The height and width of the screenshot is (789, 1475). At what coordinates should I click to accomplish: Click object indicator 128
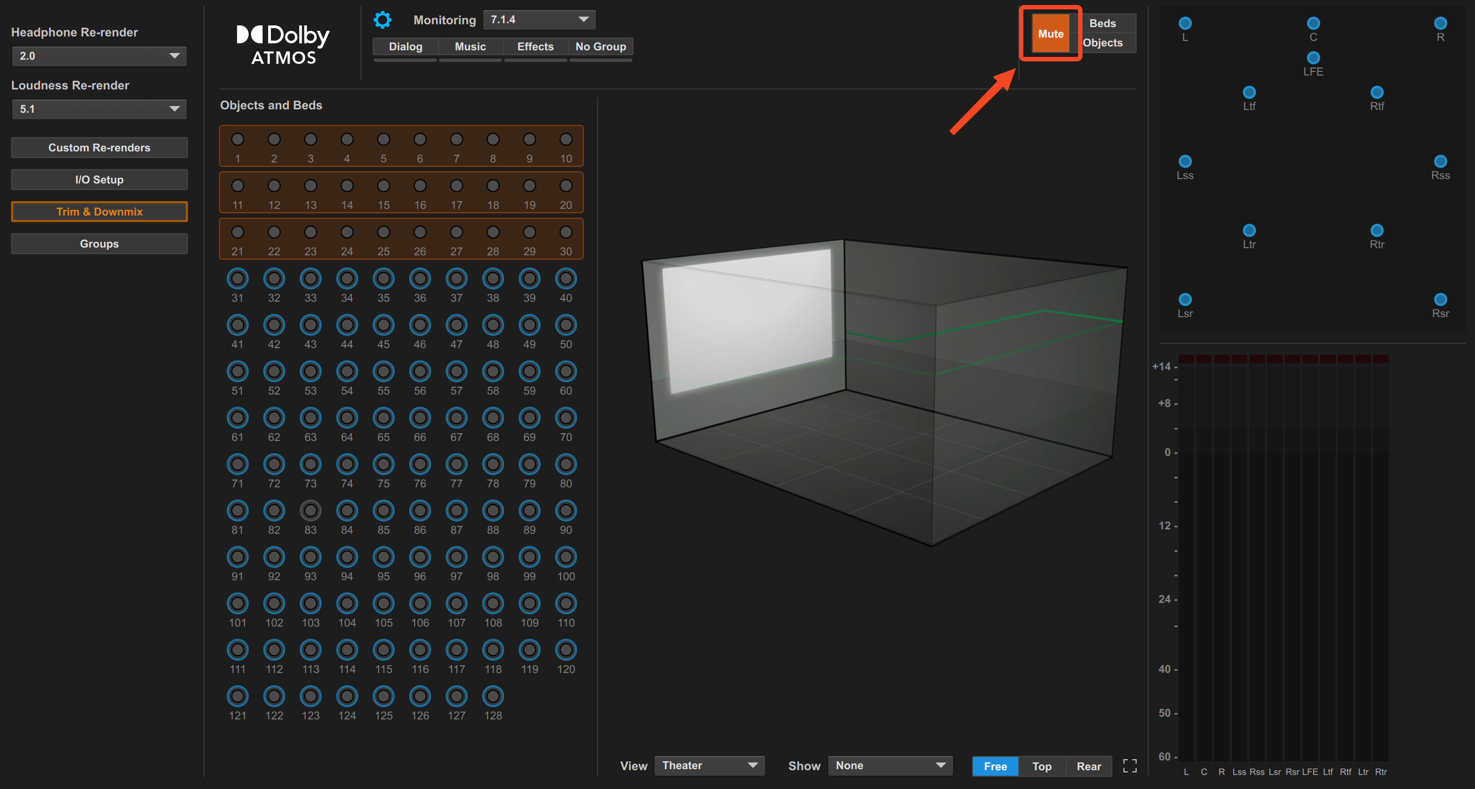[493, 696]
